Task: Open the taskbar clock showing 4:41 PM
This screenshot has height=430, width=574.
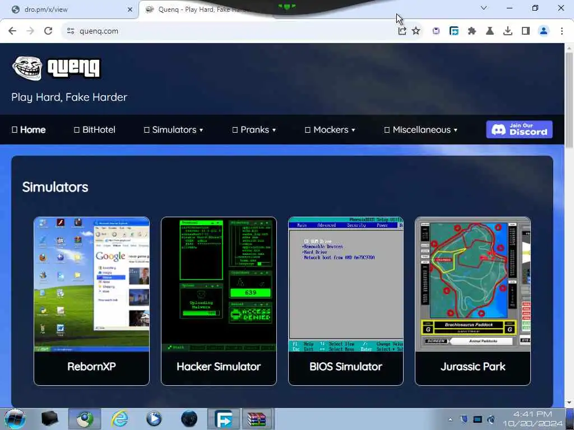Action: [533, 419]
